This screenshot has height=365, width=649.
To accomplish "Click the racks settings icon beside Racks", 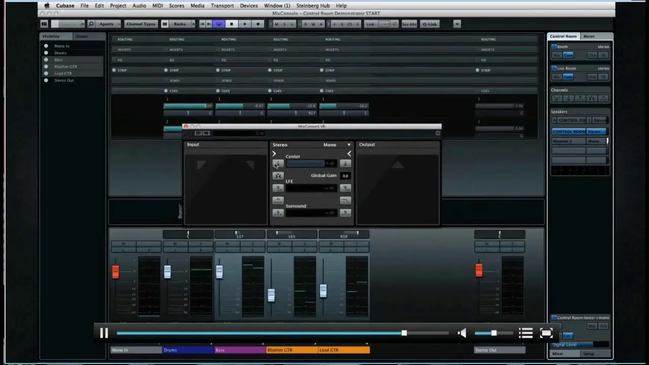I will pyautogui.click(x=165, y=24).
